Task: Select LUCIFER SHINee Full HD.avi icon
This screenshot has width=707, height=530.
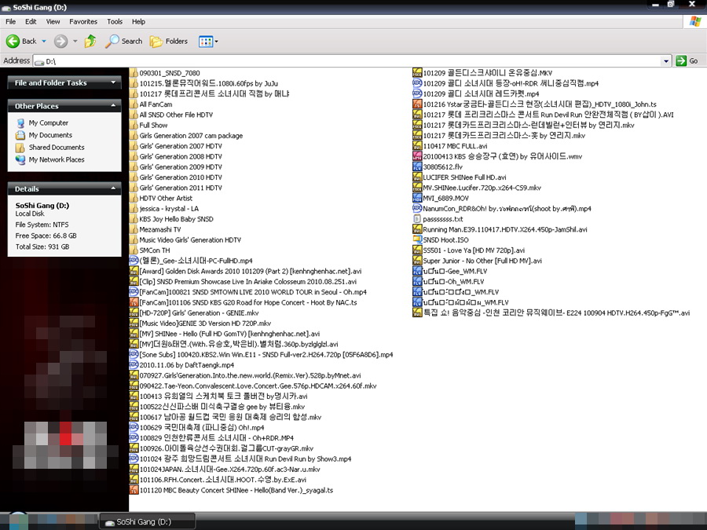Action: [417, 177]
